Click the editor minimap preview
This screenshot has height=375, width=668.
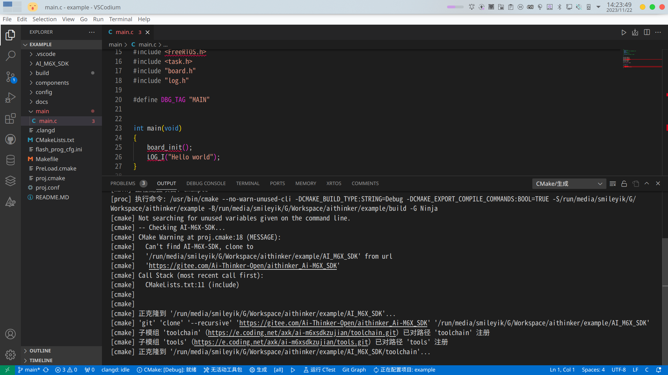642,59
